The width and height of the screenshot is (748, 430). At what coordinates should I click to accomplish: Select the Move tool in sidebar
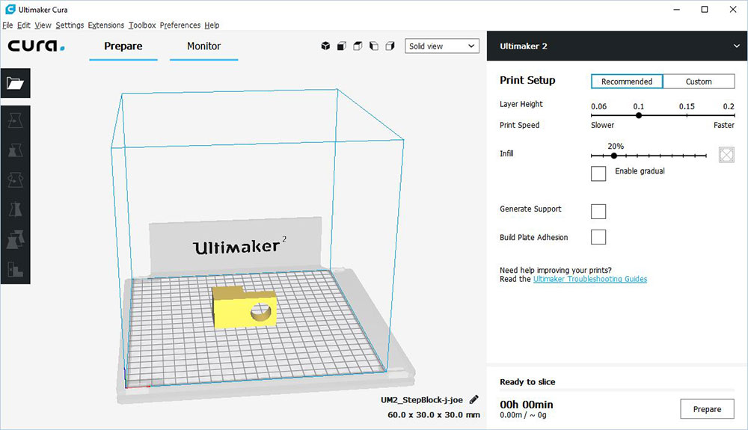16,120
